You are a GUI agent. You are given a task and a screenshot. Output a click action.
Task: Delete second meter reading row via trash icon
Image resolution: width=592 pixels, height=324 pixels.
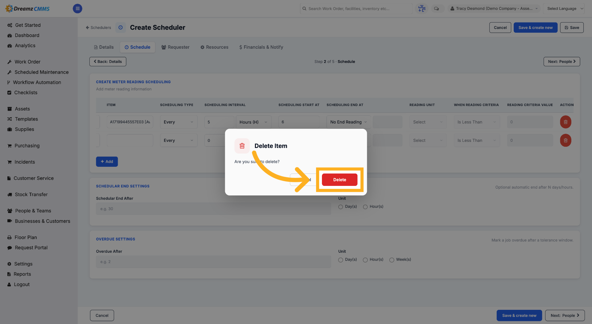(x=565, y=140)
